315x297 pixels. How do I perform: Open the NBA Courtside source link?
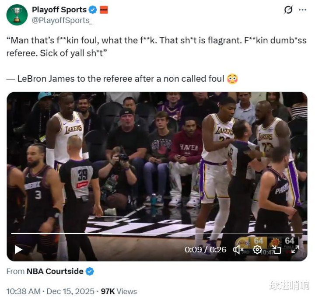coord(55,271)
